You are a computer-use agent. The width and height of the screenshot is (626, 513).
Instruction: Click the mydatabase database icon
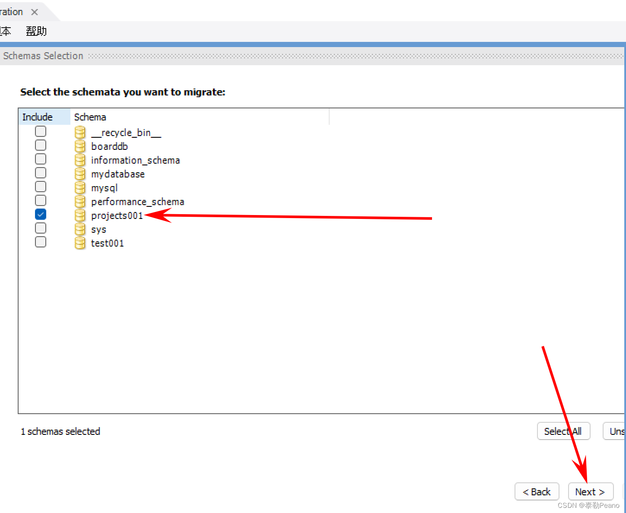point(80,174)
